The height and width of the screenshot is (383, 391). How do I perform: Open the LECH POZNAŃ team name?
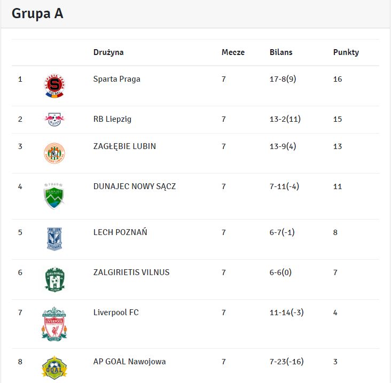(x=120, y=232)
